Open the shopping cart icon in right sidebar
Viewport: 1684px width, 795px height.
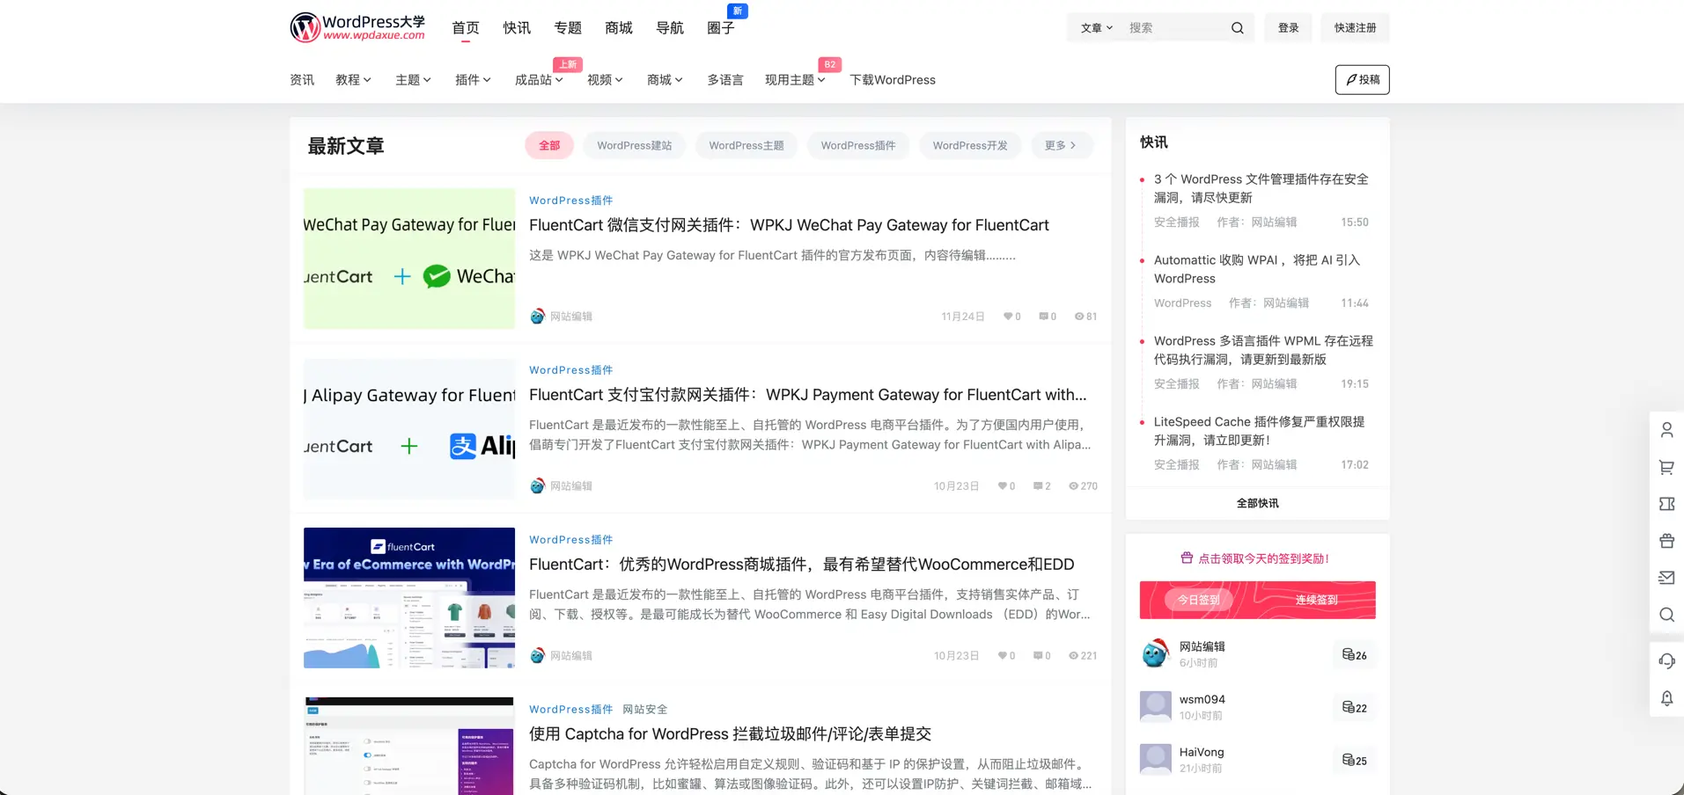[x=1666, y=467]
